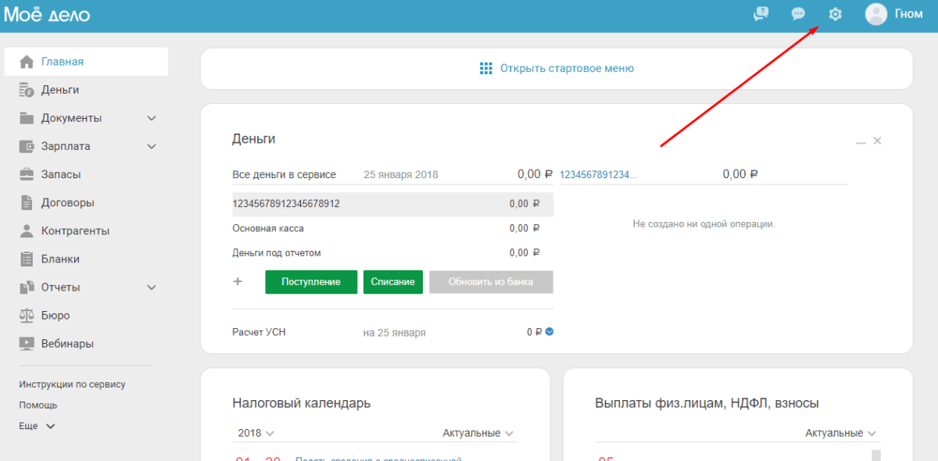Open the 2018 year dropdown
Screen dimensions: 938x461
[x=256, y=433]
